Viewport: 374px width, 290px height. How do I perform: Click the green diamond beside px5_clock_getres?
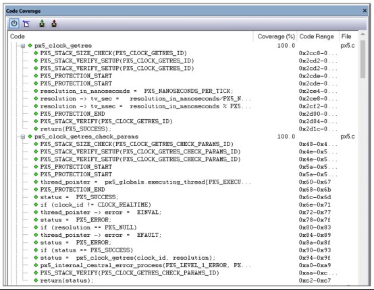(30, 45)
